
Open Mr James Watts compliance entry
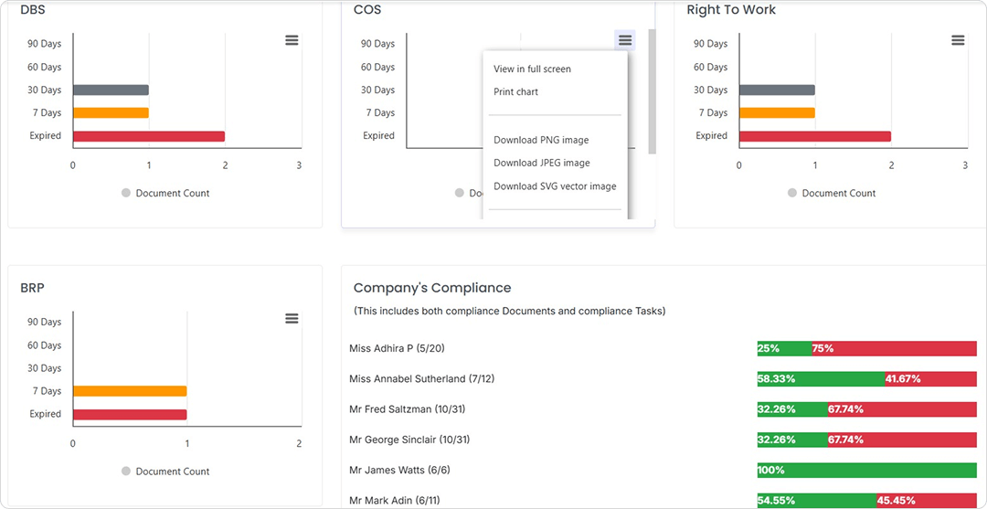click(x=399, y=470)
